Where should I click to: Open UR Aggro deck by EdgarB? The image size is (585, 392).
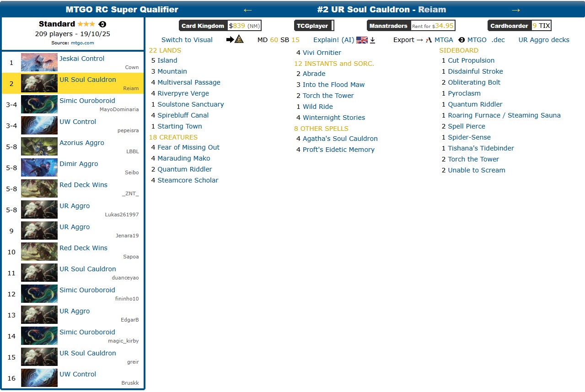[75, 311]
